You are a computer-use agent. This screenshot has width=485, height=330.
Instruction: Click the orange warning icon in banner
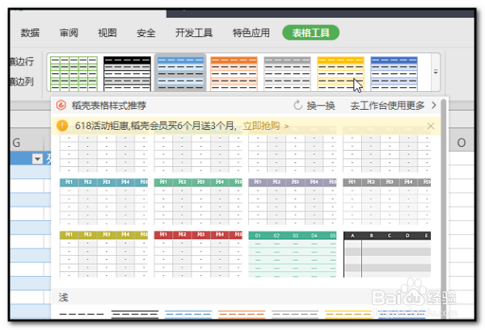coord(62,126)
